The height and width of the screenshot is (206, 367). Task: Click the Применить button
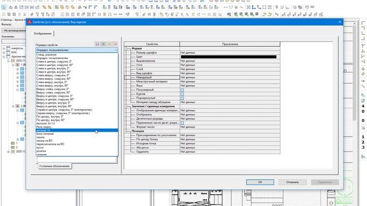[325, 182]
